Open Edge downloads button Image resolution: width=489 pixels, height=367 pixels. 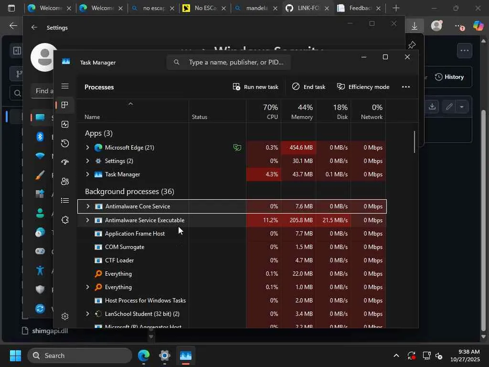(x=415, y=26)
